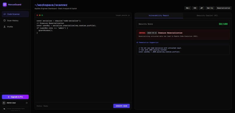This screenshot has width=235, height=113.
Task: Click the NexusGuard shield logo icon
Action: [5, 4]
